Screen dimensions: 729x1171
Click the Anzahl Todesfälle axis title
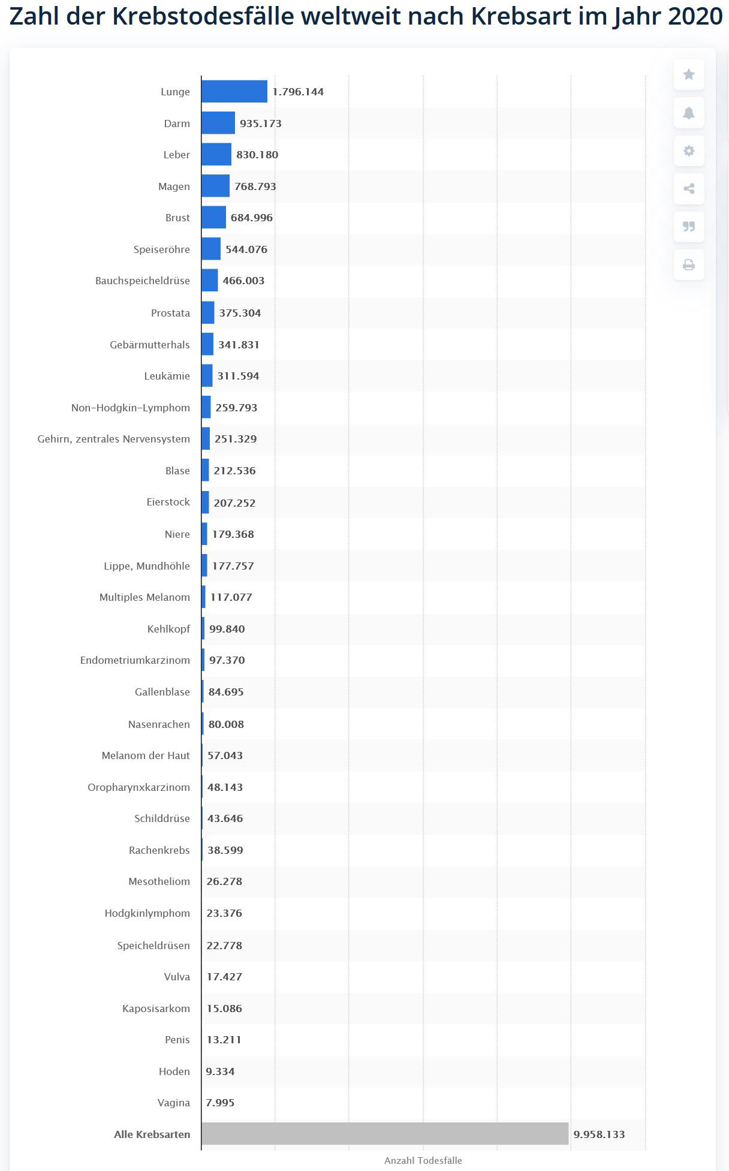pyautogui.click(x=423, y=1160)
